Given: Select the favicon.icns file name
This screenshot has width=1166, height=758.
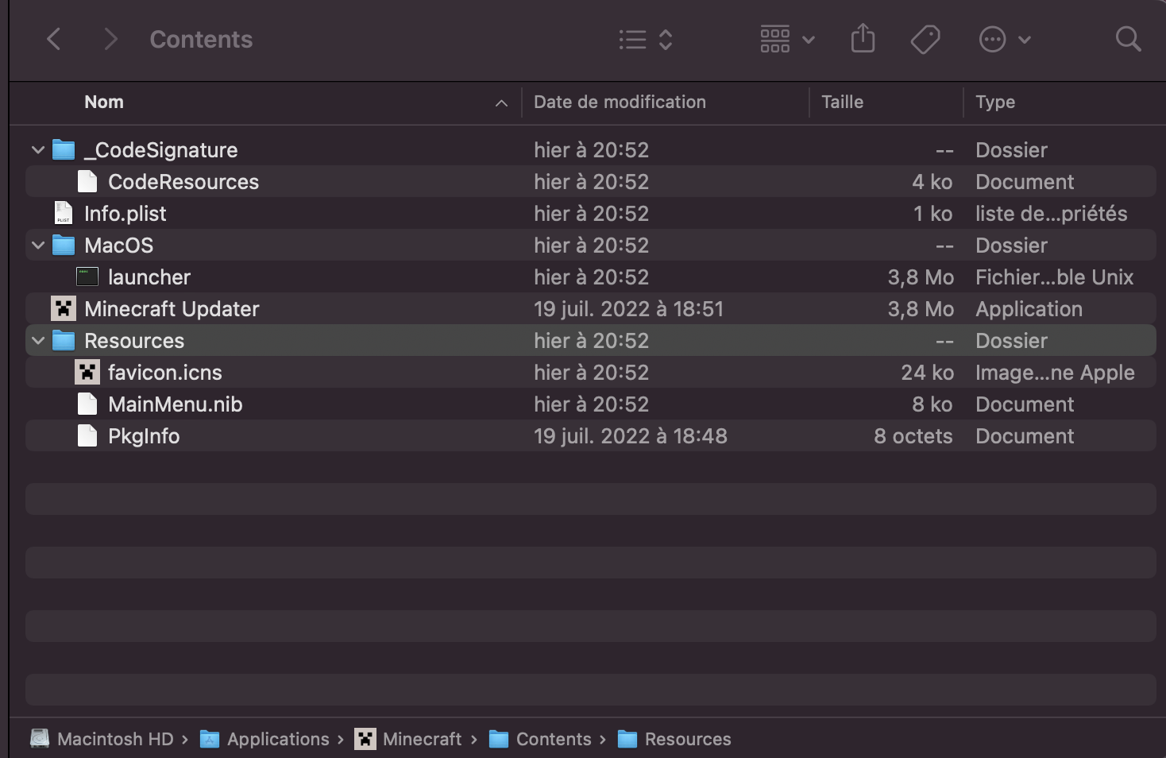Looking at the screenshot, I should (x=165, y=372).
